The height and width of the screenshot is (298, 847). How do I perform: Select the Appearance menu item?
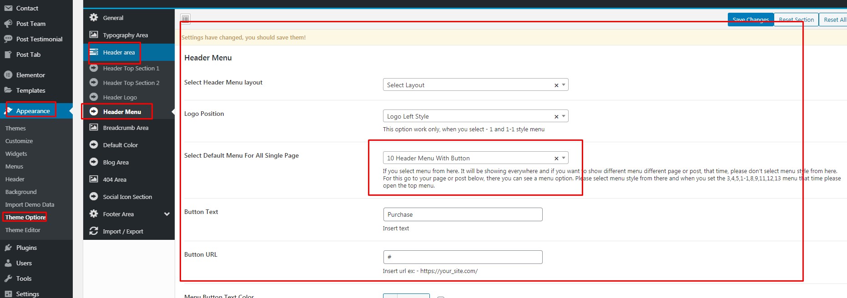click(x=36, y=111)
